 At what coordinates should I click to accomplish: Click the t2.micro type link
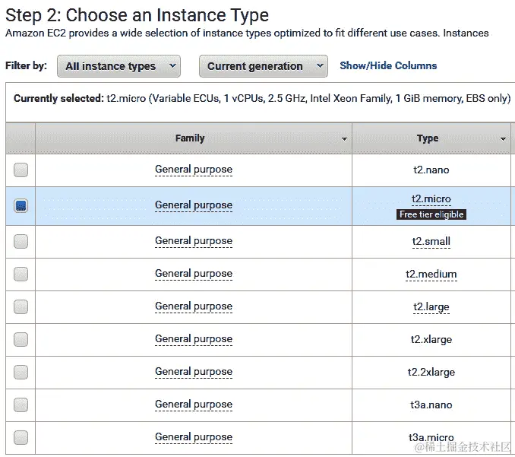(431, 199)
